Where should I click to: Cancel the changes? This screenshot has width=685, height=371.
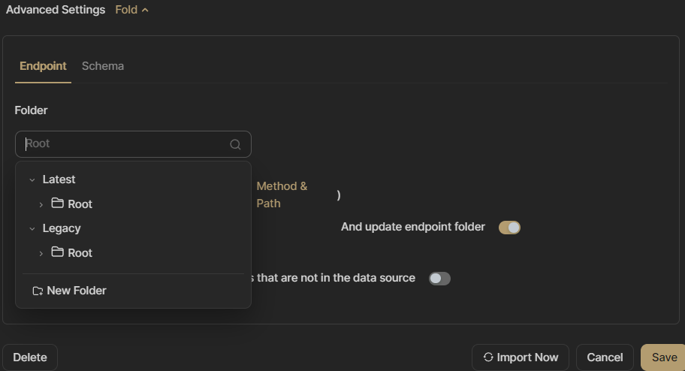tap(605, 357)
